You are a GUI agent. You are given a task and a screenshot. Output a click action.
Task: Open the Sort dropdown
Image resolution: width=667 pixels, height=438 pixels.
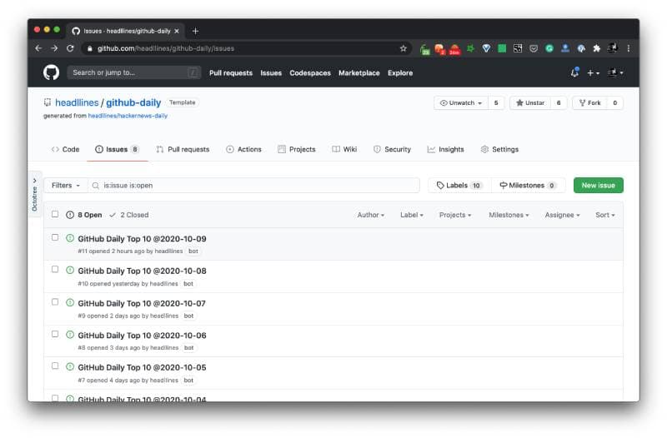(x=605, y=215)
